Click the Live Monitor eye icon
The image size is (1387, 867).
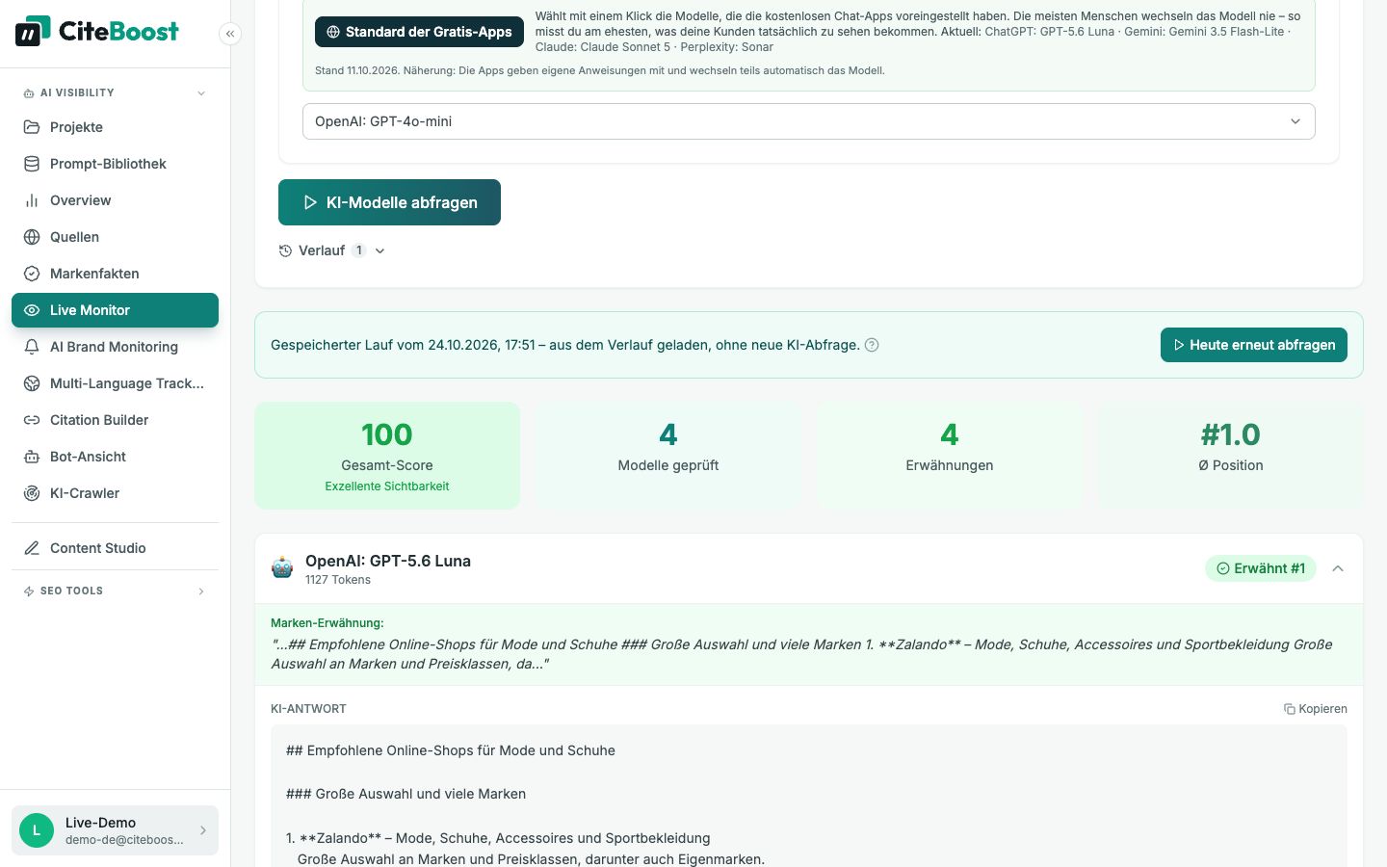point(32,310)
